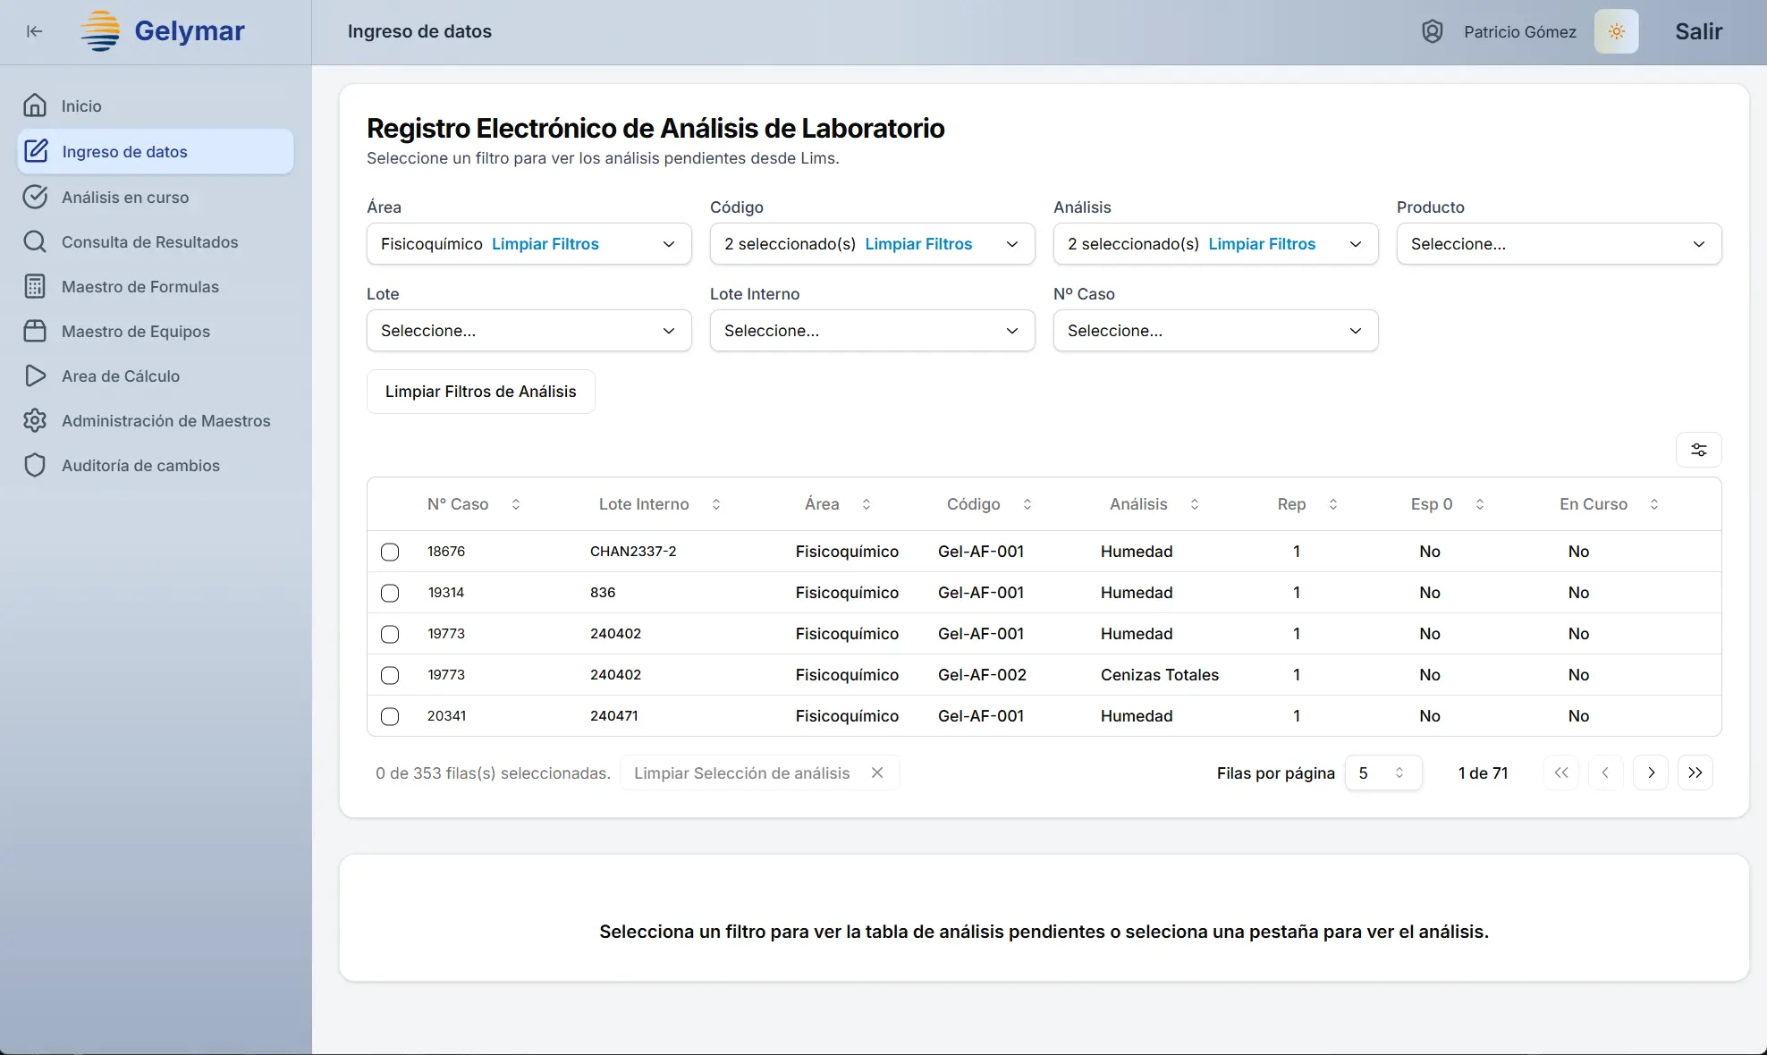Jump to last results page
Viewport: 1767px width, 1055px height.
pos(1695,772)
